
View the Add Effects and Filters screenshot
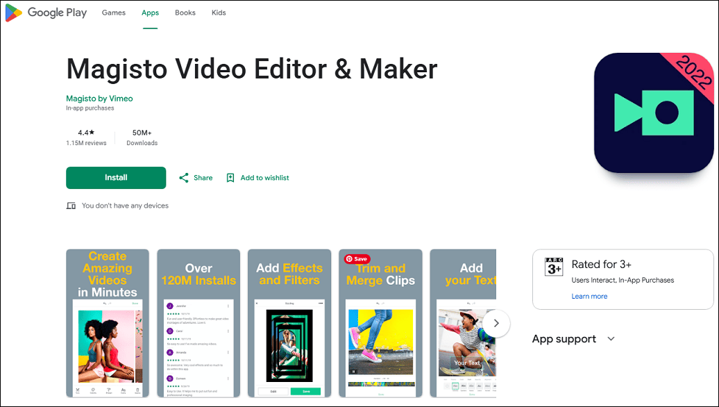289,324
